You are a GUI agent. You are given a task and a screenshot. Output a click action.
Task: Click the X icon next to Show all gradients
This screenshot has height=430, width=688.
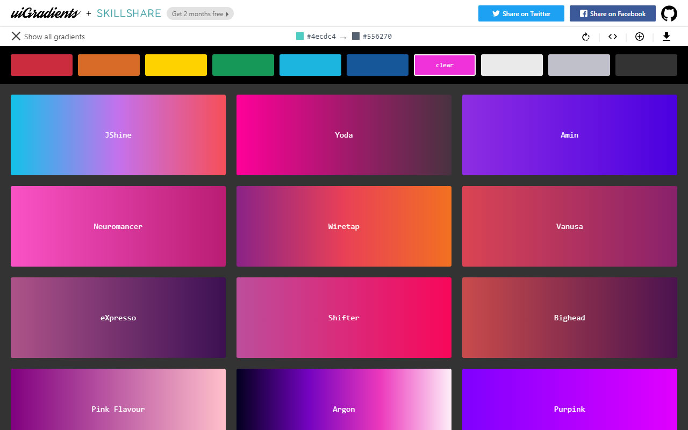16,36
